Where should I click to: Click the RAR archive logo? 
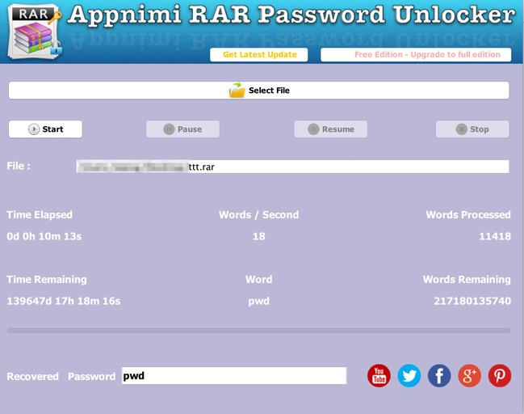35,31
